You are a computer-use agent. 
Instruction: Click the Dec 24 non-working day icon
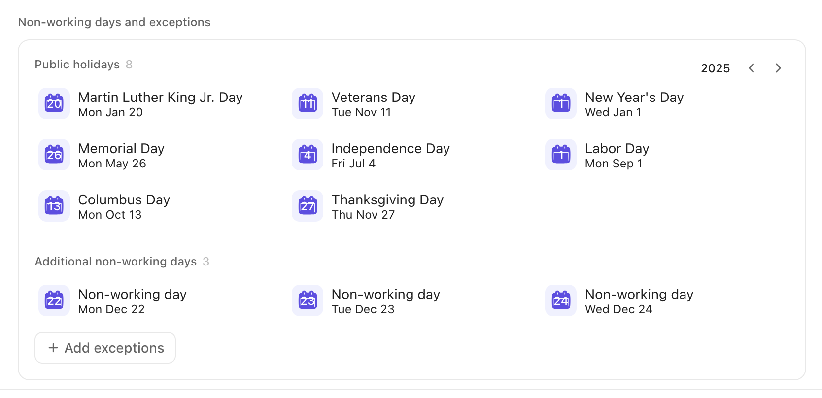point(561,300)
